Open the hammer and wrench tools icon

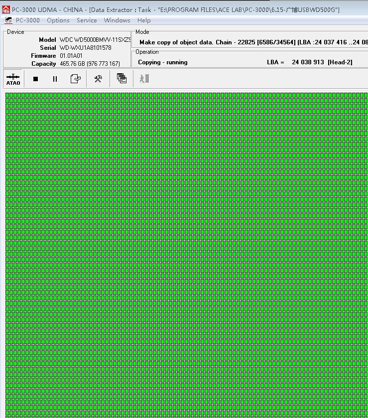(98, 79)
